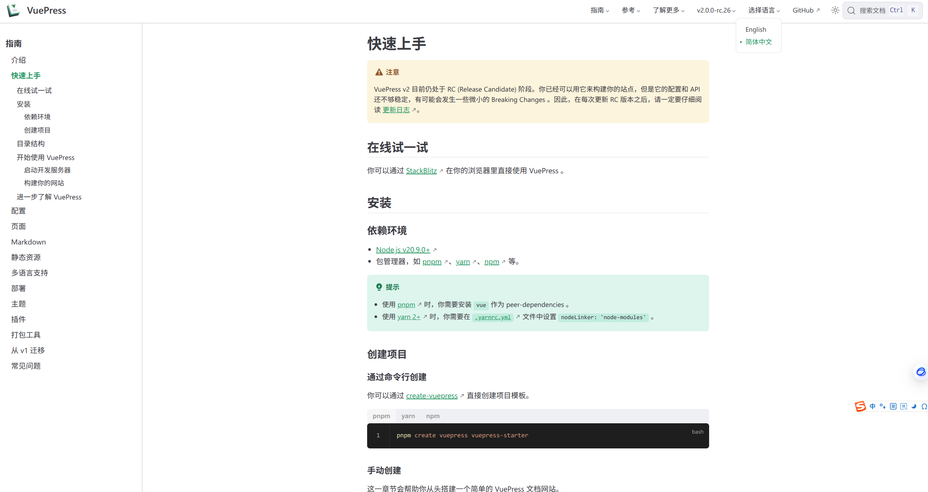Select the 拼 pinyin mode icon

(x=904, y=406)
